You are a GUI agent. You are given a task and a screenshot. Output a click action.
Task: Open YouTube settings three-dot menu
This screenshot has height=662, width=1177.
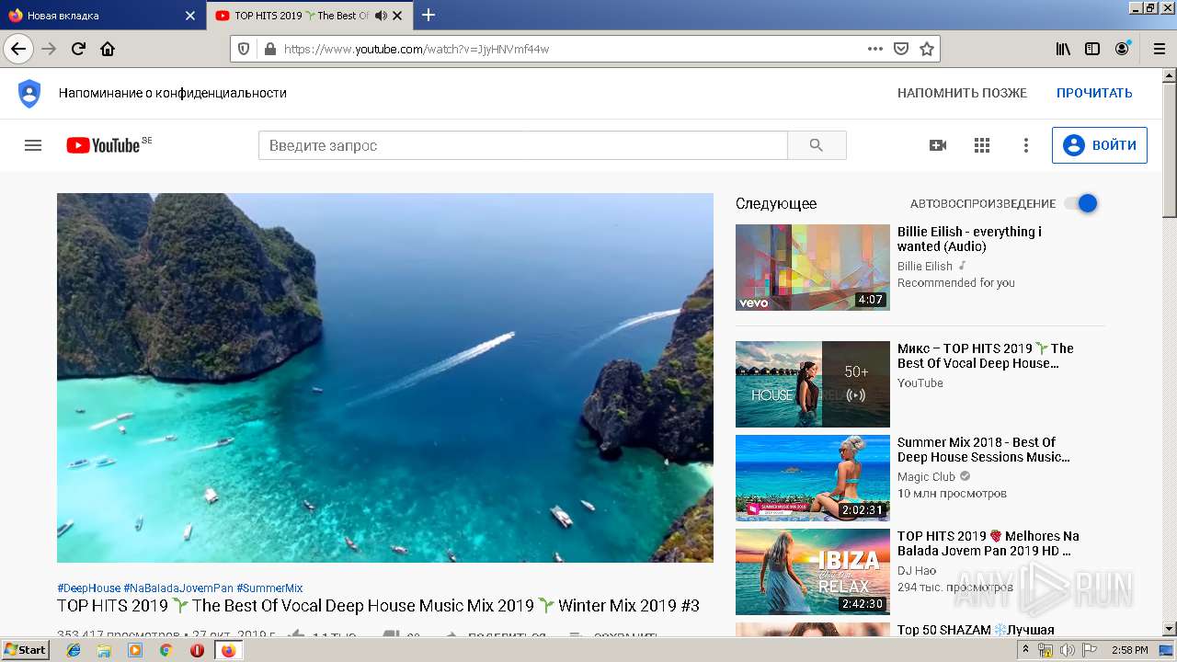pyautogui.click(x=1026, y=145)
